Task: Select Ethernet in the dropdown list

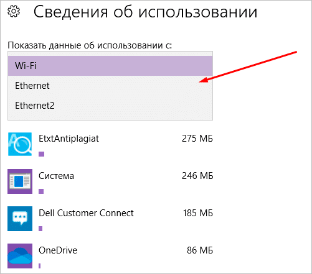Action: pos(110,86)
